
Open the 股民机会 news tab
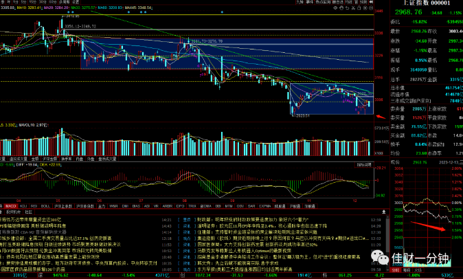(14, 212)
